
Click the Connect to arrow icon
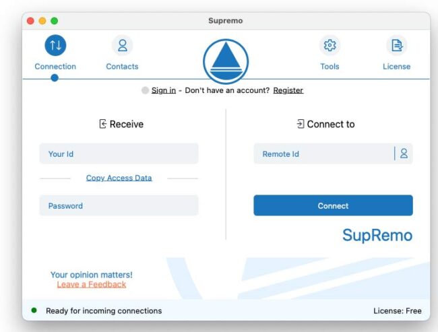pyautogui.click(x=300, y=124)
